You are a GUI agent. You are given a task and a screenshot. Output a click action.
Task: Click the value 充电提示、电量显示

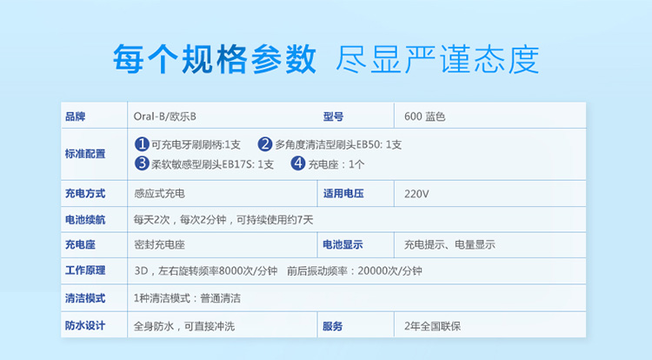449,244
